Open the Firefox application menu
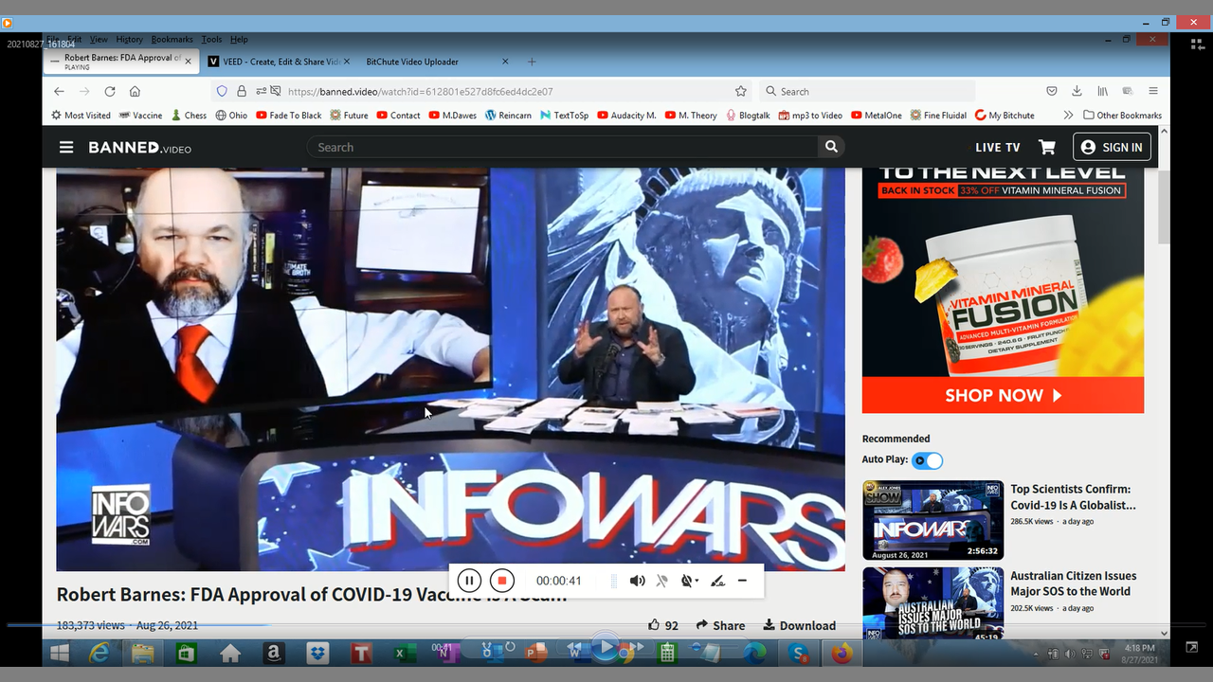 (x=1152, y=91)
